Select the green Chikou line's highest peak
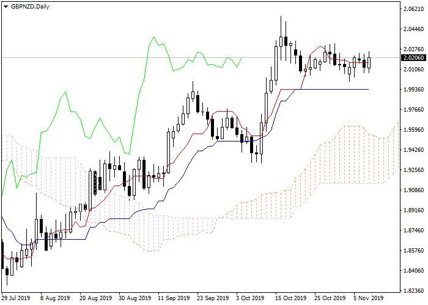This screenshot has width=428, height=305. coord(153,37)
